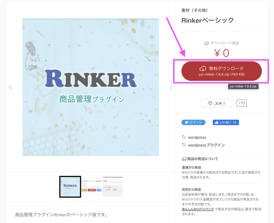Viewport: 274px width, 223px height.
Task: Click the heart icon beside スキ！
Action: 210,103
